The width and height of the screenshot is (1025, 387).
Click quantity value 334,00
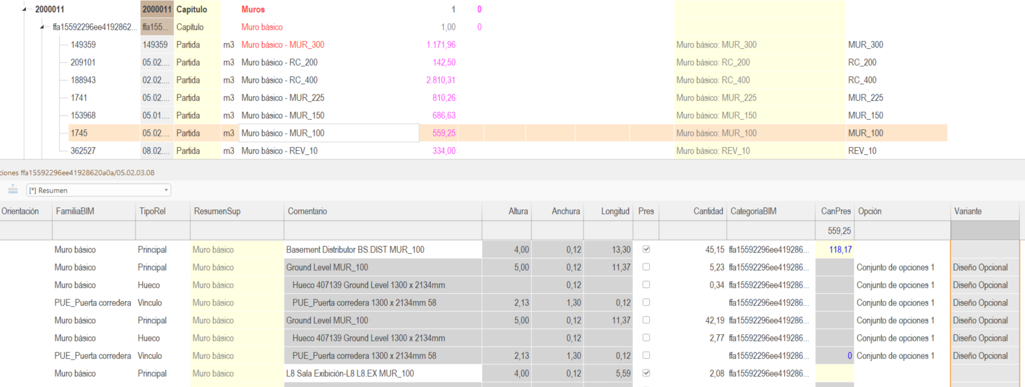click(x=444, y=150)
